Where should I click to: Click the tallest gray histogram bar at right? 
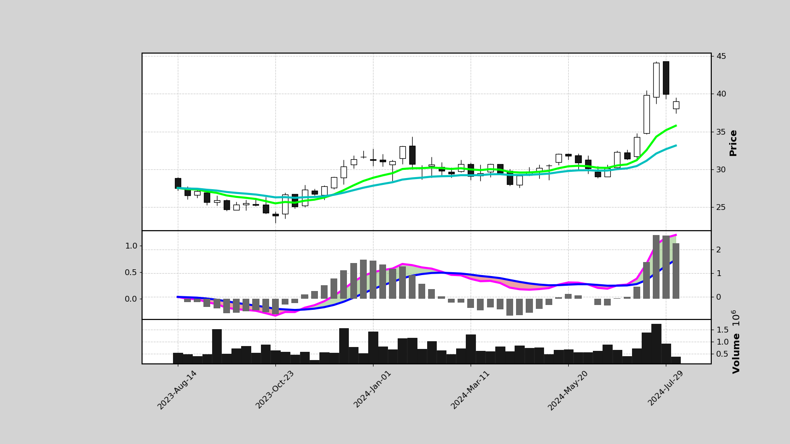(656, 267)
